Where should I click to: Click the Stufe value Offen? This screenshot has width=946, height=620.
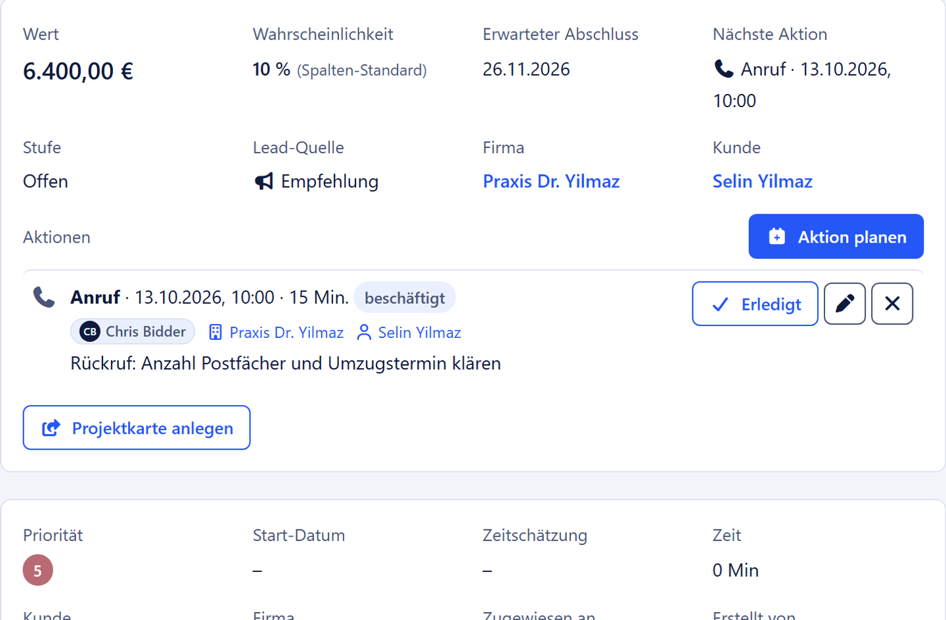click(x=45, y=181)
